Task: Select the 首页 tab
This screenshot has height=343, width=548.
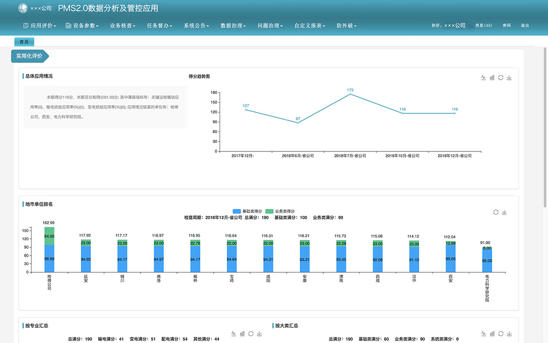Action: (x=24, y=42)
